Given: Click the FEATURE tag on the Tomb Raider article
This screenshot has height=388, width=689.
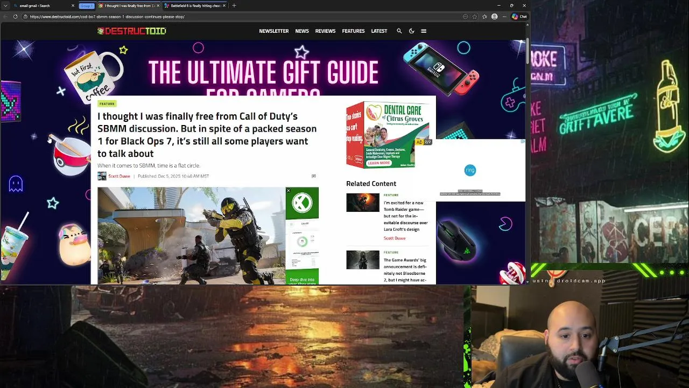Looking at the screenshot, I should click(391, 195).
